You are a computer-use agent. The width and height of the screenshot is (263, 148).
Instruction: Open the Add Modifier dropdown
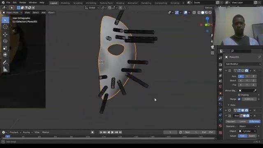243,64
